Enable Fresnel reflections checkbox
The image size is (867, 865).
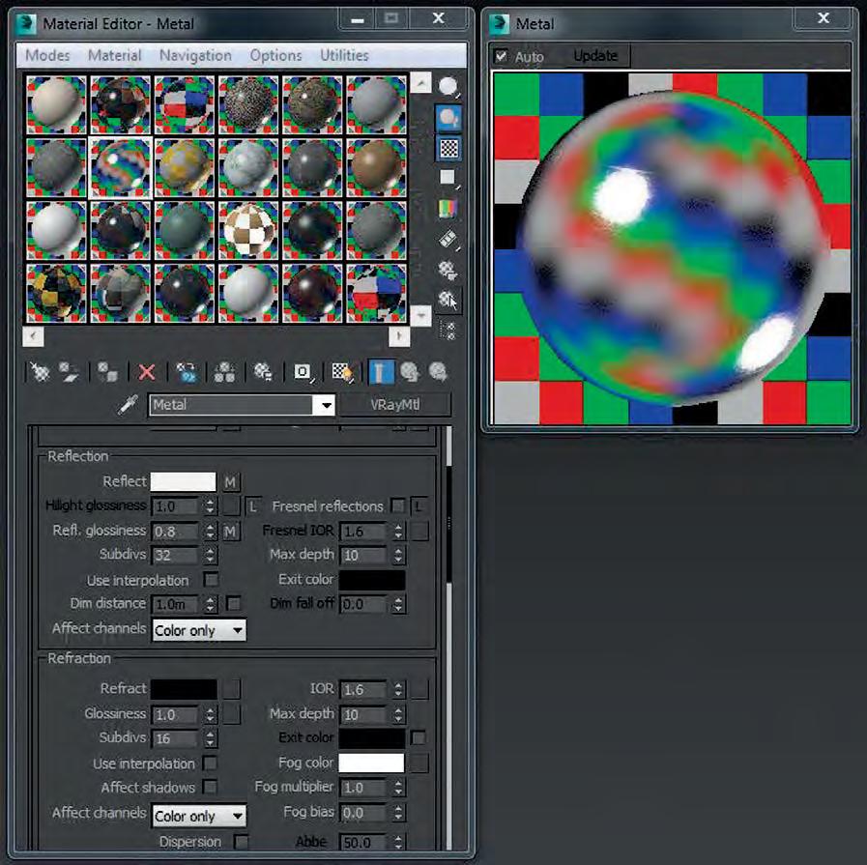397,505
